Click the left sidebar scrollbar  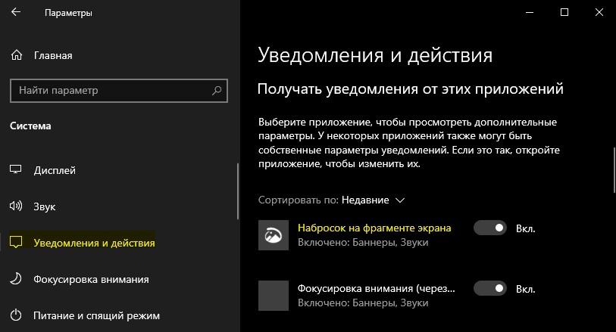pyautogui.click(x=238, y=191)
